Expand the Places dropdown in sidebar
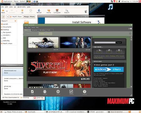 4,21
